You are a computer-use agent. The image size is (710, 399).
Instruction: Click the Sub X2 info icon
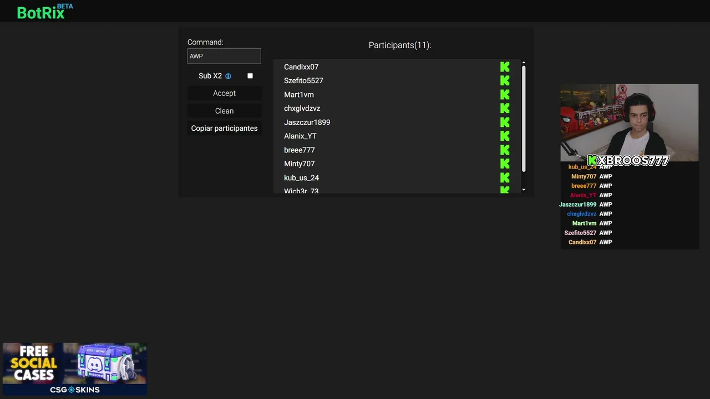(228, 76)
